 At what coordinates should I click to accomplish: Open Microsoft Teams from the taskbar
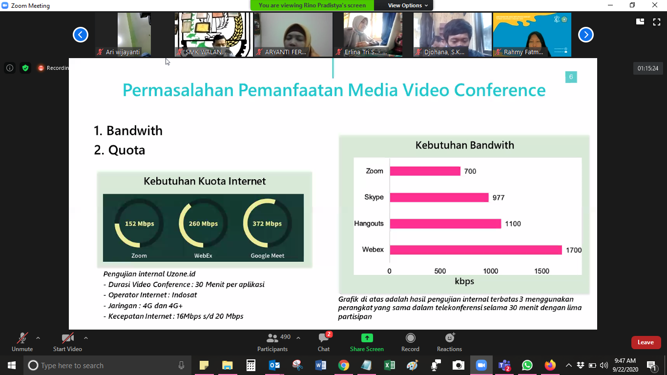[x=504, y=365]
